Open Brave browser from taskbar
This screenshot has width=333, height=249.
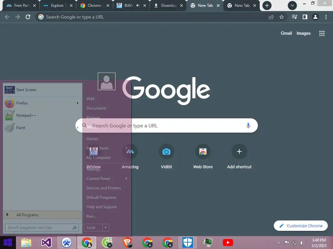pyautogui.click(x=127, y=243)
